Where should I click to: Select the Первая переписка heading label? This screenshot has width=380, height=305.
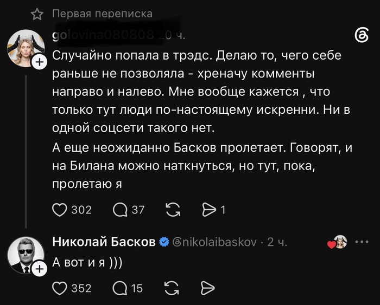102,14
